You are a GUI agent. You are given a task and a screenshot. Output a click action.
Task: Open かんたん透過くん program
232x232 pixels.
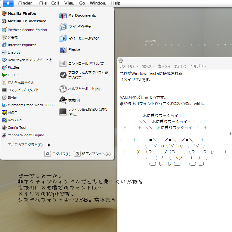click(x=18, y=82)
